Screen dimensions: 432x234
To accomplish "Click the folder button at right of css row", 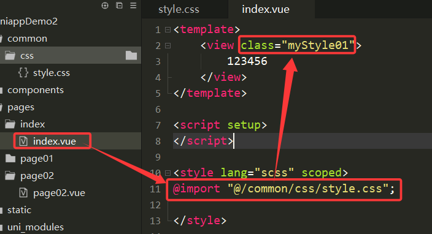I will (x=131, y=55).
